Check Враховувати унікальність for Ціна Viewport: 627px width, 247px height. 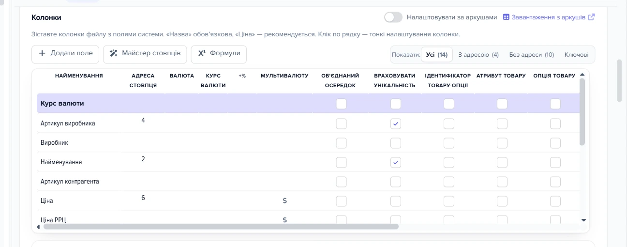tap(396, 201)
